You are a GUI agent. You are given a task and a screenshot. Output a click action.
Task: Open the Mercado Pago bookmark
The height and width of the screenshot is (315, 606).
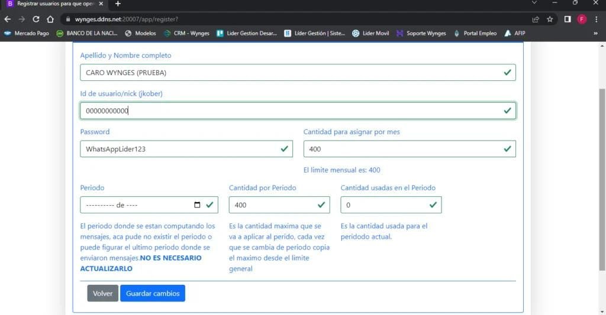(x=27, y=33)
